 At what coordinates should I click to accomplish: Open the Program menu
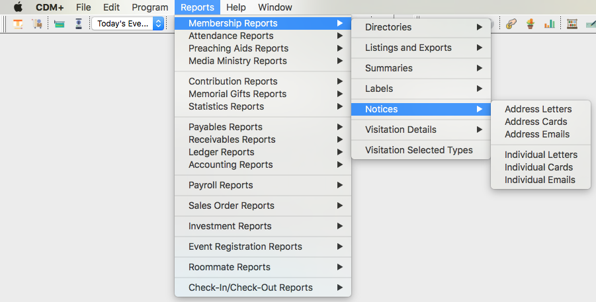point(149,7)
